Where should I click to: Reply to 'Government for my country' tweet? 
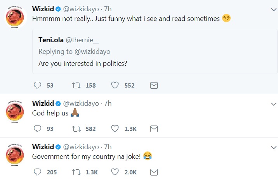[x=38, y=172]
